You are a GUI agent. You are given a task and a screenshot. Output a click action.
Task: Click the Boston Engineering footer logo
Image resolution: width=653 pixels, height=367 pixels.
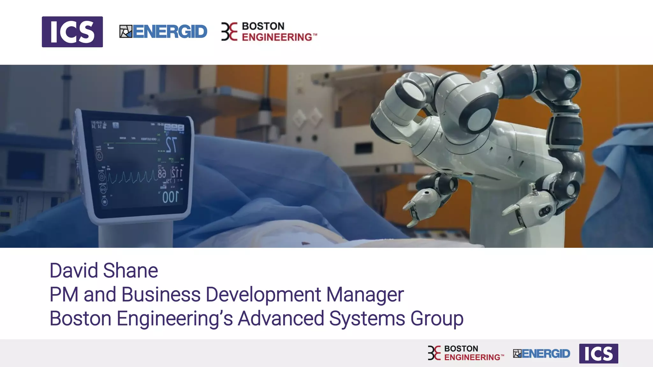click(x=466, y=353)
